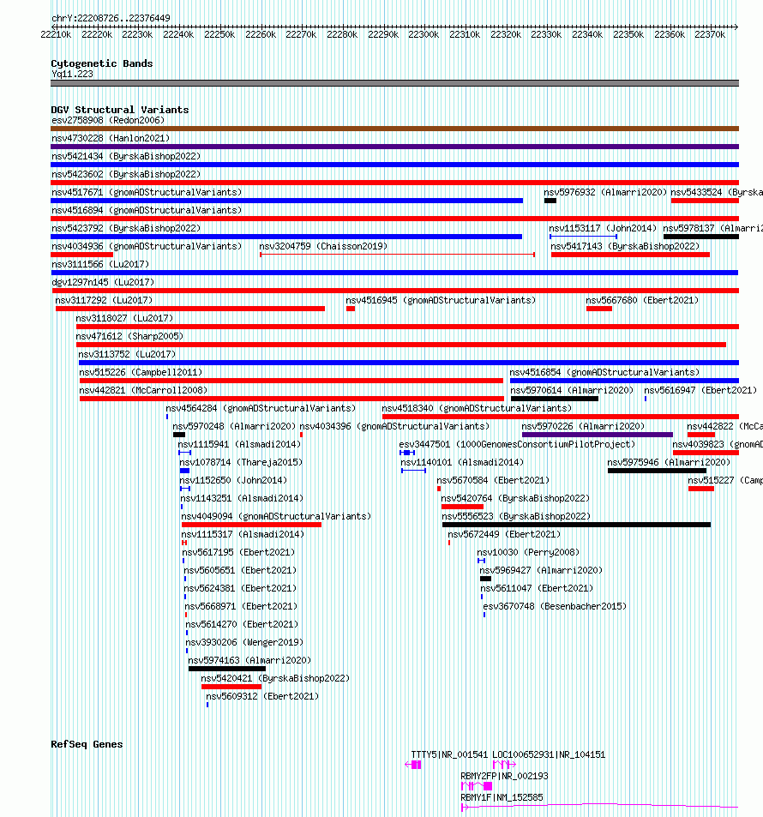Click nsv3204759 (Chaisson2019) label
Screen dimensions: 763x817
pos(323,246)
